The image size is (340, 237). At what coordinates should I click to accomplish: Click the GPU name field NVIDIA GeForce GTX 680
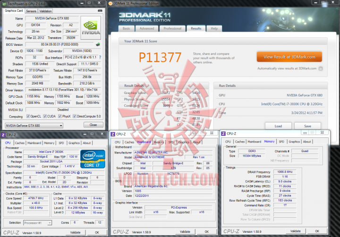point(52,18)
